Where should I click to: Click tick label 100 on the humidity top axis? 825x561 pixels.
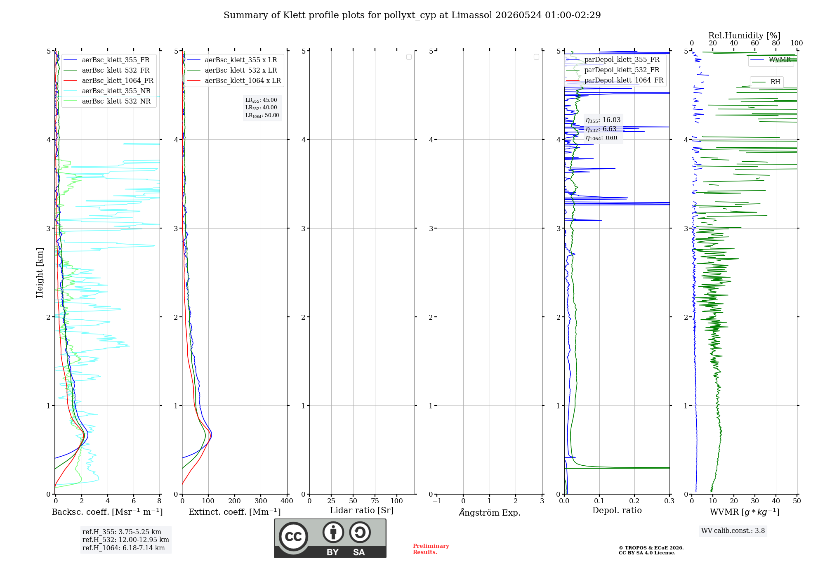(797, 43)
